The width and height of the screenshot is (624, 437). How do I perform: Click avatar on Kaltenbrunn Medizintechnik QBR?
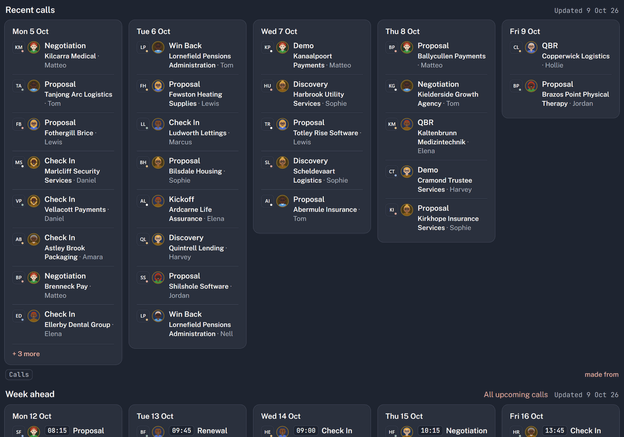pyautogui.click(x=407, y=124)
